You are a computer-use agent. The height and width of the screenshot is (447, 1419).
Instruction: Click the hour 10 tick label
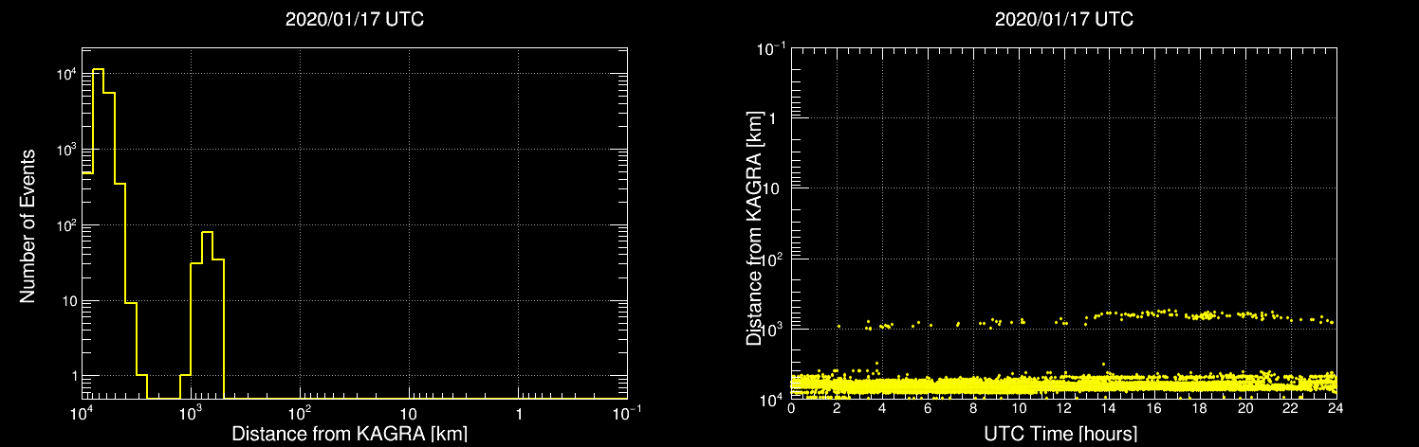click(1019, 408)
